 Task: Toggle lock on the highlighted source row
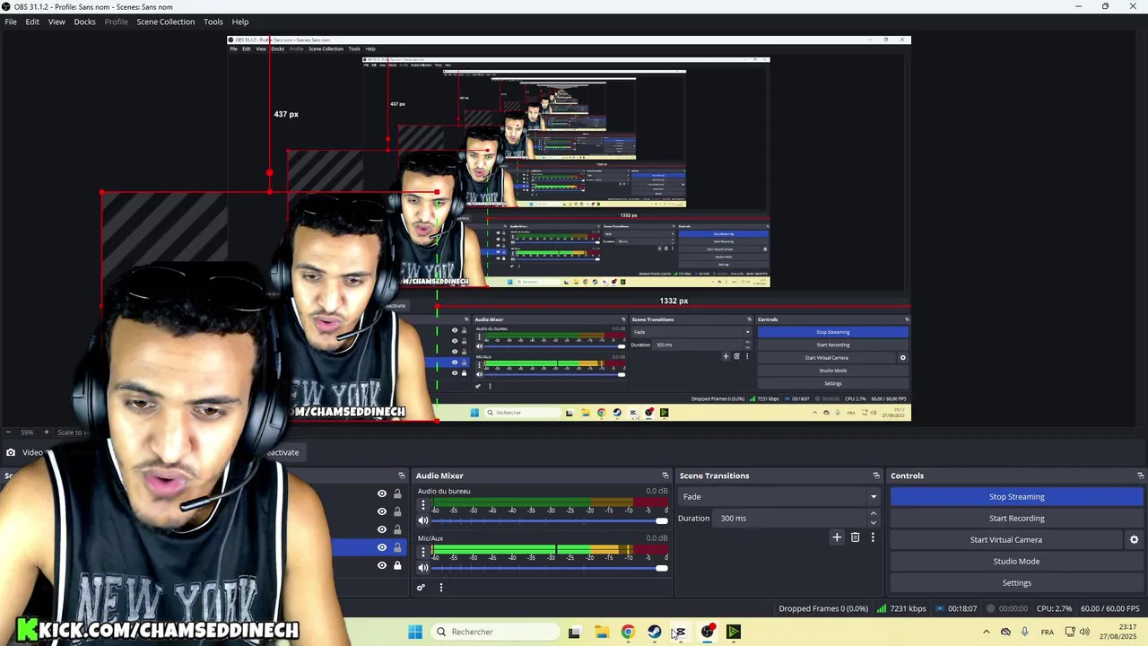coord(397,547)
